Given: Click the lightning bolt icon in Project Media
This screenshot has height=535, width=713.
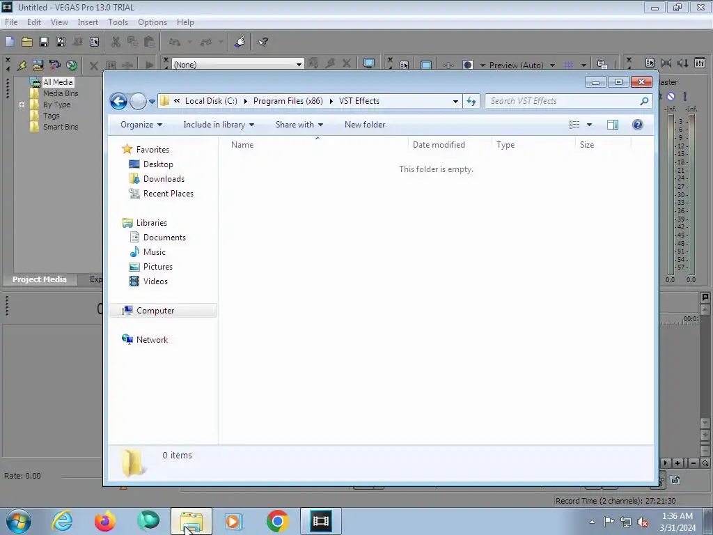Looking at the screenshot, I should coord(22,65).
